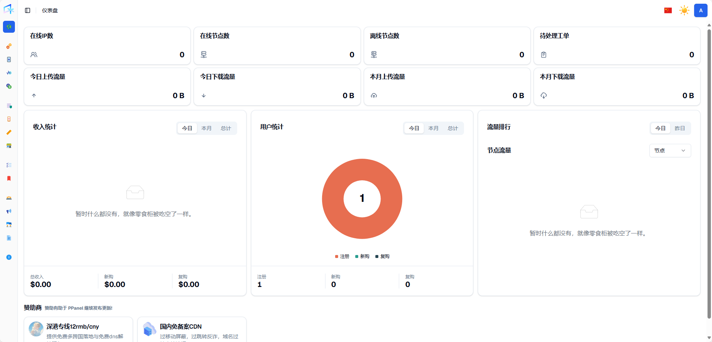Select 本月 tab in 用户统计
This screenshot has height=342, width=712.
[x=433, y=128]
